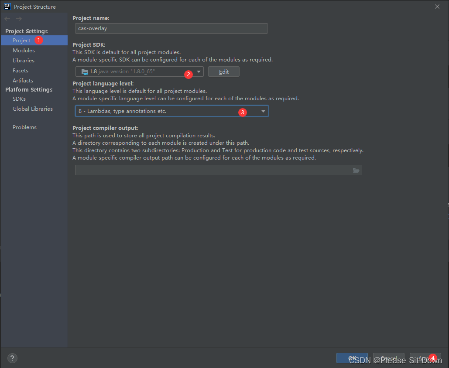Click the forward navigation arrow
Image resolution: width=449 pixels, height=368 pixels.
pos(19,19)
